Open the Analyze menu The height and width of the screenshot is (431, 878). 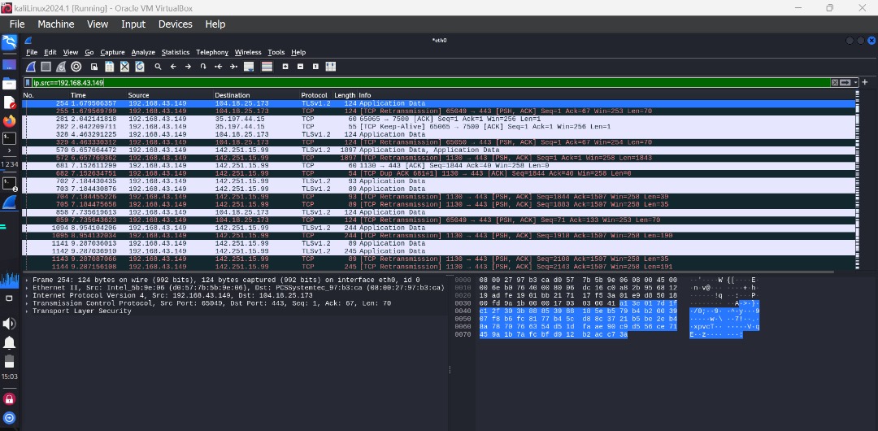(x=143, y=52)
